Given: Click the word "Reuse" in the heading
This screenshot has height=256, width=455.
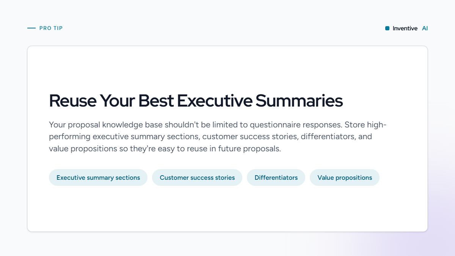Looking at the screenshot, I should click(x=72, y=101).
